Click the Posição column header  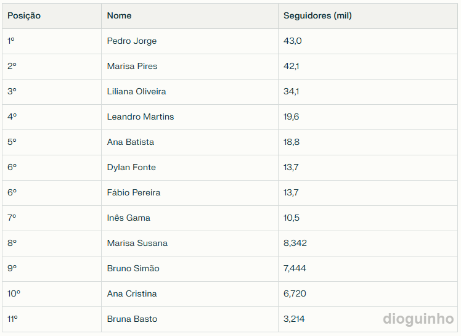tap(24, 15)
